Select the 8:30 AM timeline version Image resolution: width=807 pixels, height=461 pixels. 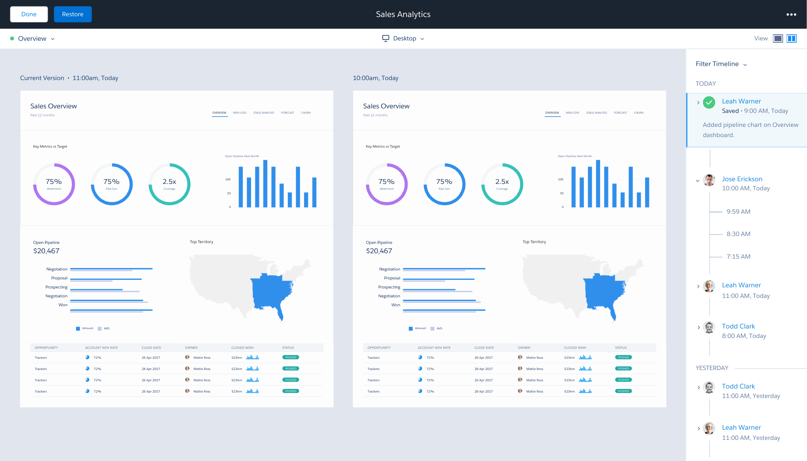pos(738,234)
